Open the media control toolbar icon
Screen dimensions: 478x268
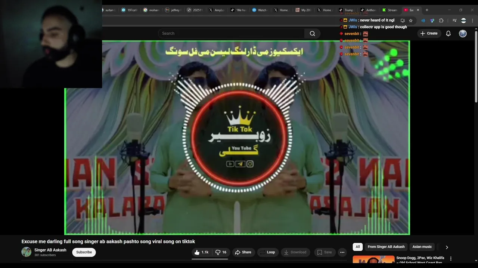(454, 20)
